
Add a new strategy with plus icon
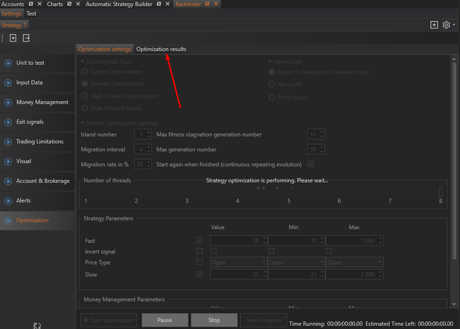tap(434, 25)
